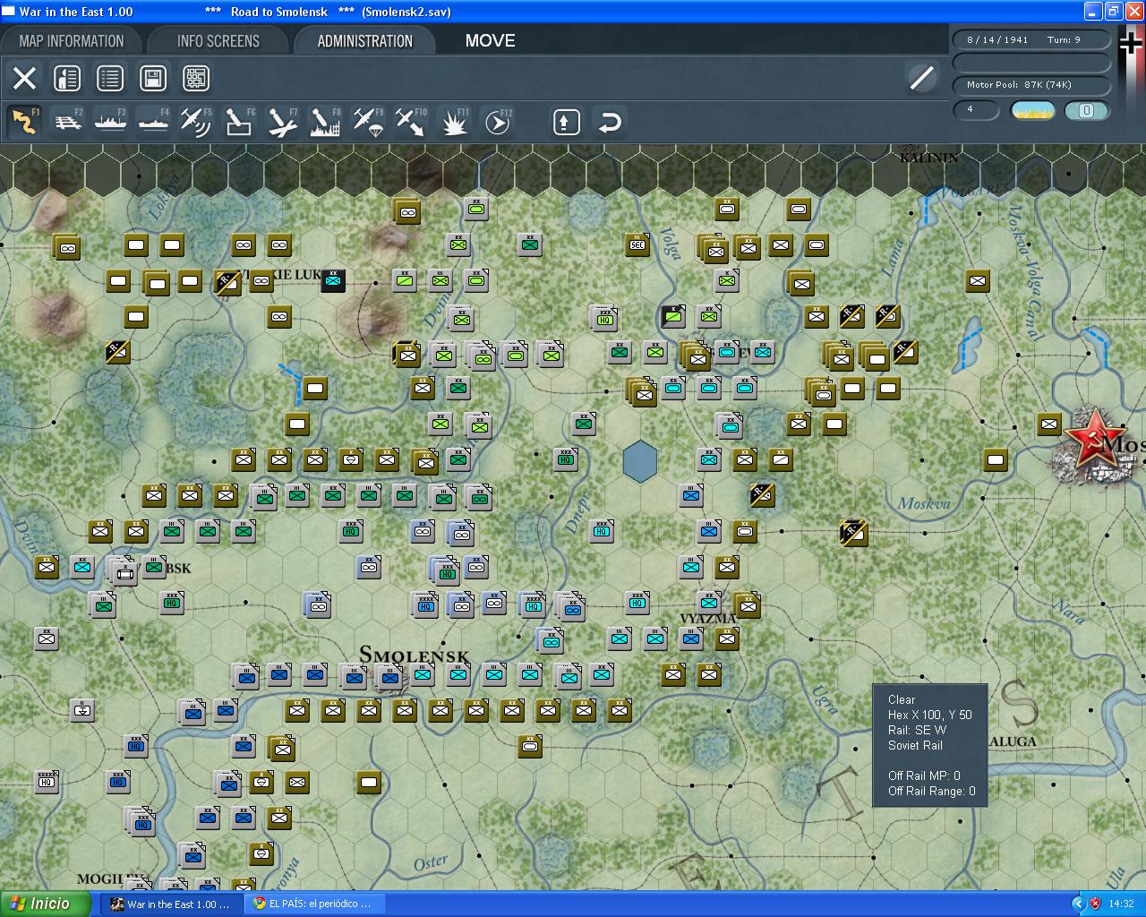Click the weather indicator under Motor Pool
Viewport: 1146px width, 917px height.
1032,110
